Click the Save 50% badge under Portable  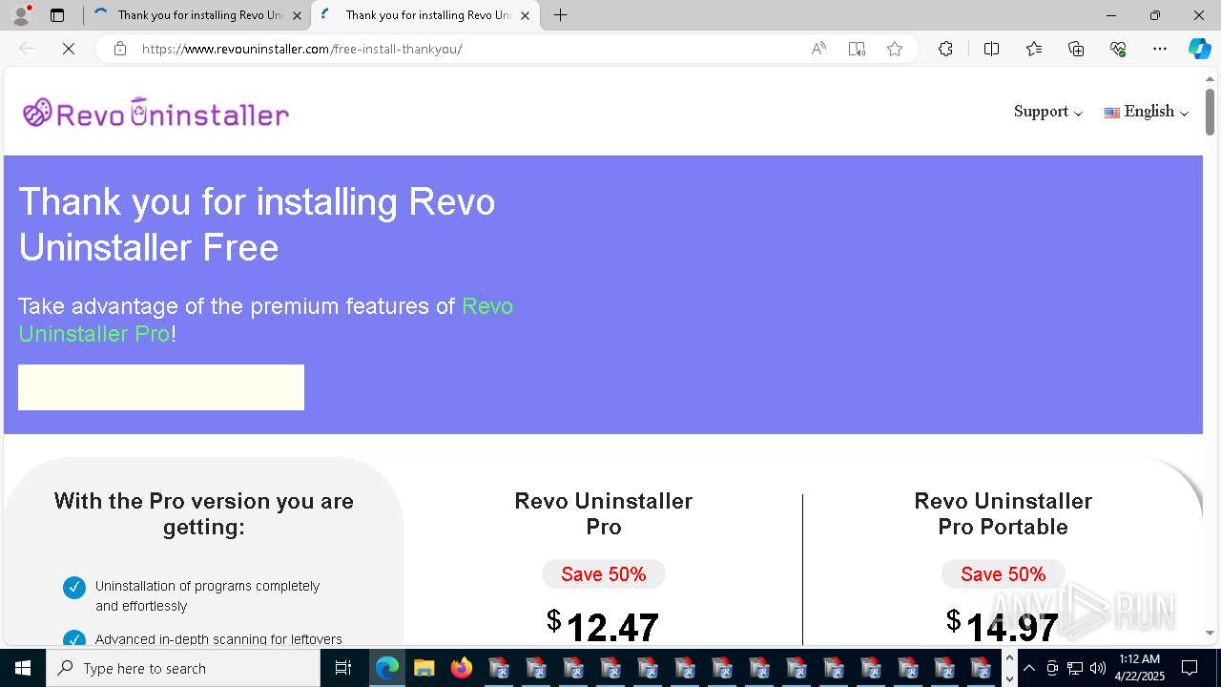1003,573
